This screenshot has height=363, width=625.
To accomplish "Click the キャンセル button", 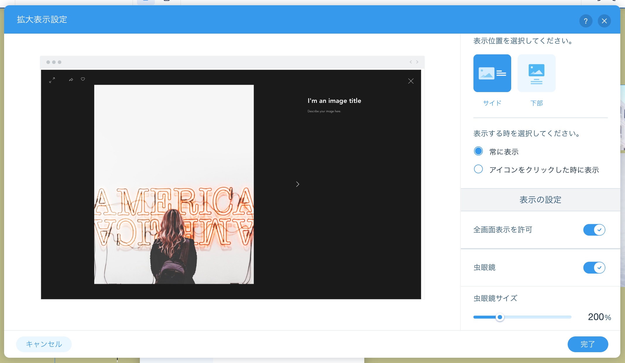I will pyautogui.click(x=44, y=344).
